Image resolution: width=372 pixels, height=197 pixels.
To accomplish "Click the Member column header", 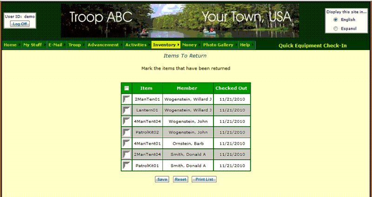I will click(188, 88).
